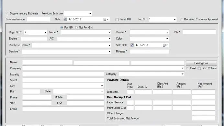Focus the Disc Appl. Disc. % field
The width and height of the screenshot is (224, 126).
[143, 92]
